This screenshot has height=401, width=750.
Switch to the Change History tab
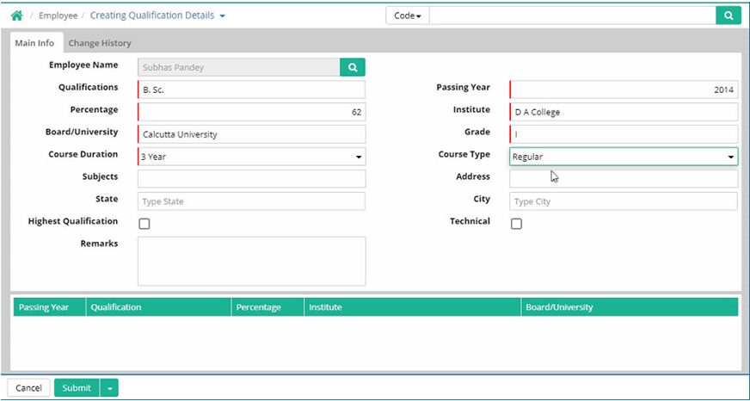coord(100,43)
